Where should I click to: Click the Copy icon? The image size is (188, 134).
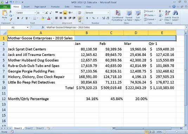[11, 15]
